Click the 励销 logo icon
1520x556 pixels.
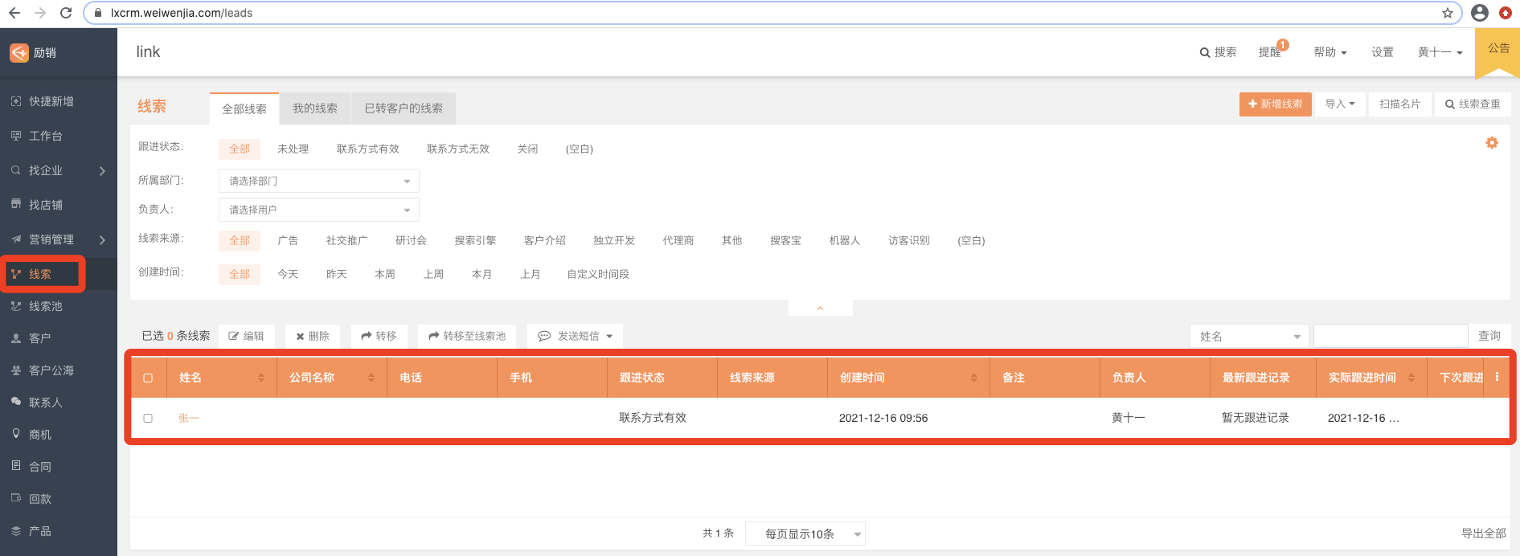tap(19, 52)
